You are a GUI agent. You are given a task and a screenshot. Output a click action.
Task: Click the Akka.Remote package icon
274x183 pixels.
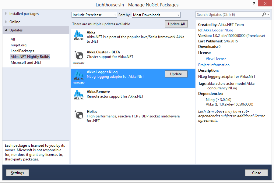(x=79, y=95)
